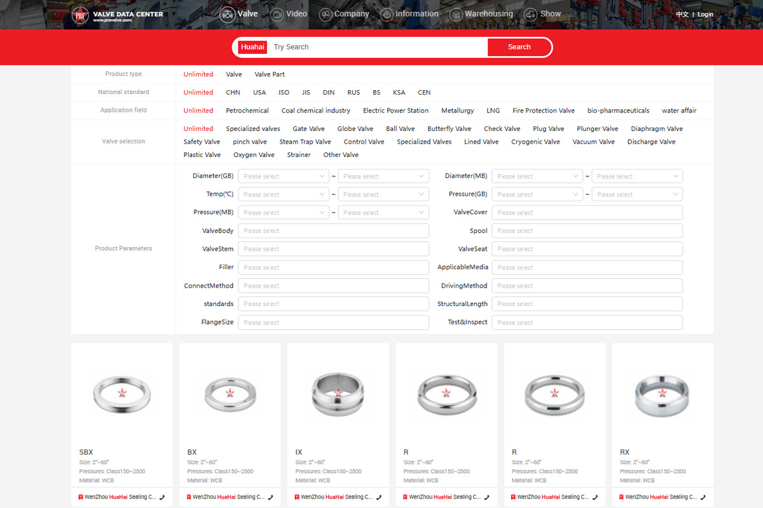Screen dimensions: 763x508
Task: Expand the first Temp(℃) dropdown
Action: click(x=283, y=194)
